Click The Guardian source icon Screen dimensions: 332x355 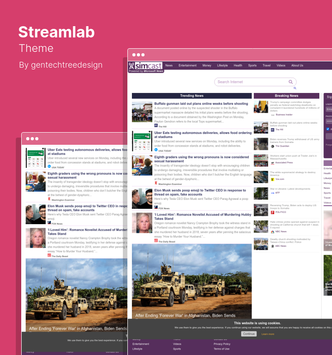coord(272,146)
